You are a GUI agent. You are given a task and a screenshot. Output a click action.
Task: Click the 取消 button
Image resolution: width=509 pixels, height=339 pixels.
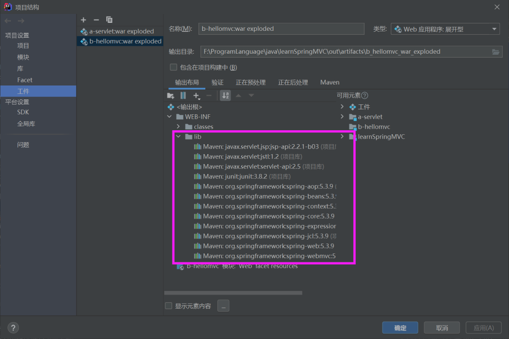click(x=441, y=328)
